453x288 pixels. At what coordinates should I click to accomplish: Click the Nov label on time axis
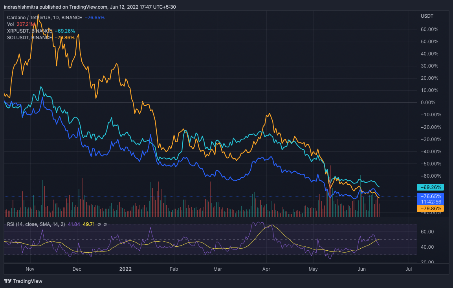pyautogui.click(x=30, y=269)
